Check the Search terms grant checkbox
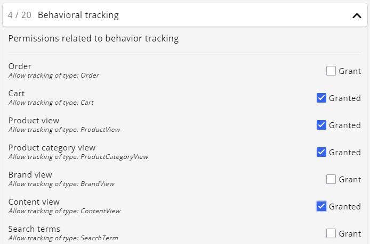Viewport: 370px width, 244px height. click(331, 233)
